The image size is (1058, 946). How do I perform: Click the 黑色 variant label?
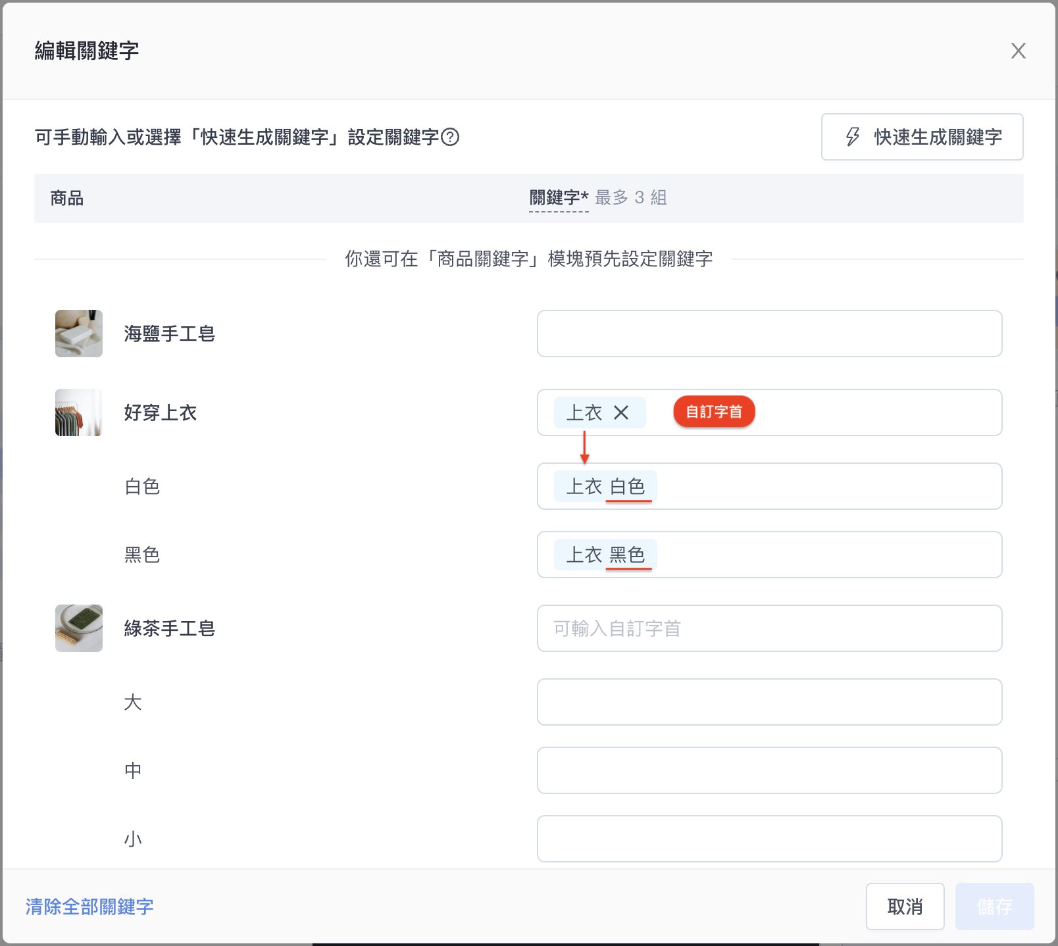click(x=142, y=555)
